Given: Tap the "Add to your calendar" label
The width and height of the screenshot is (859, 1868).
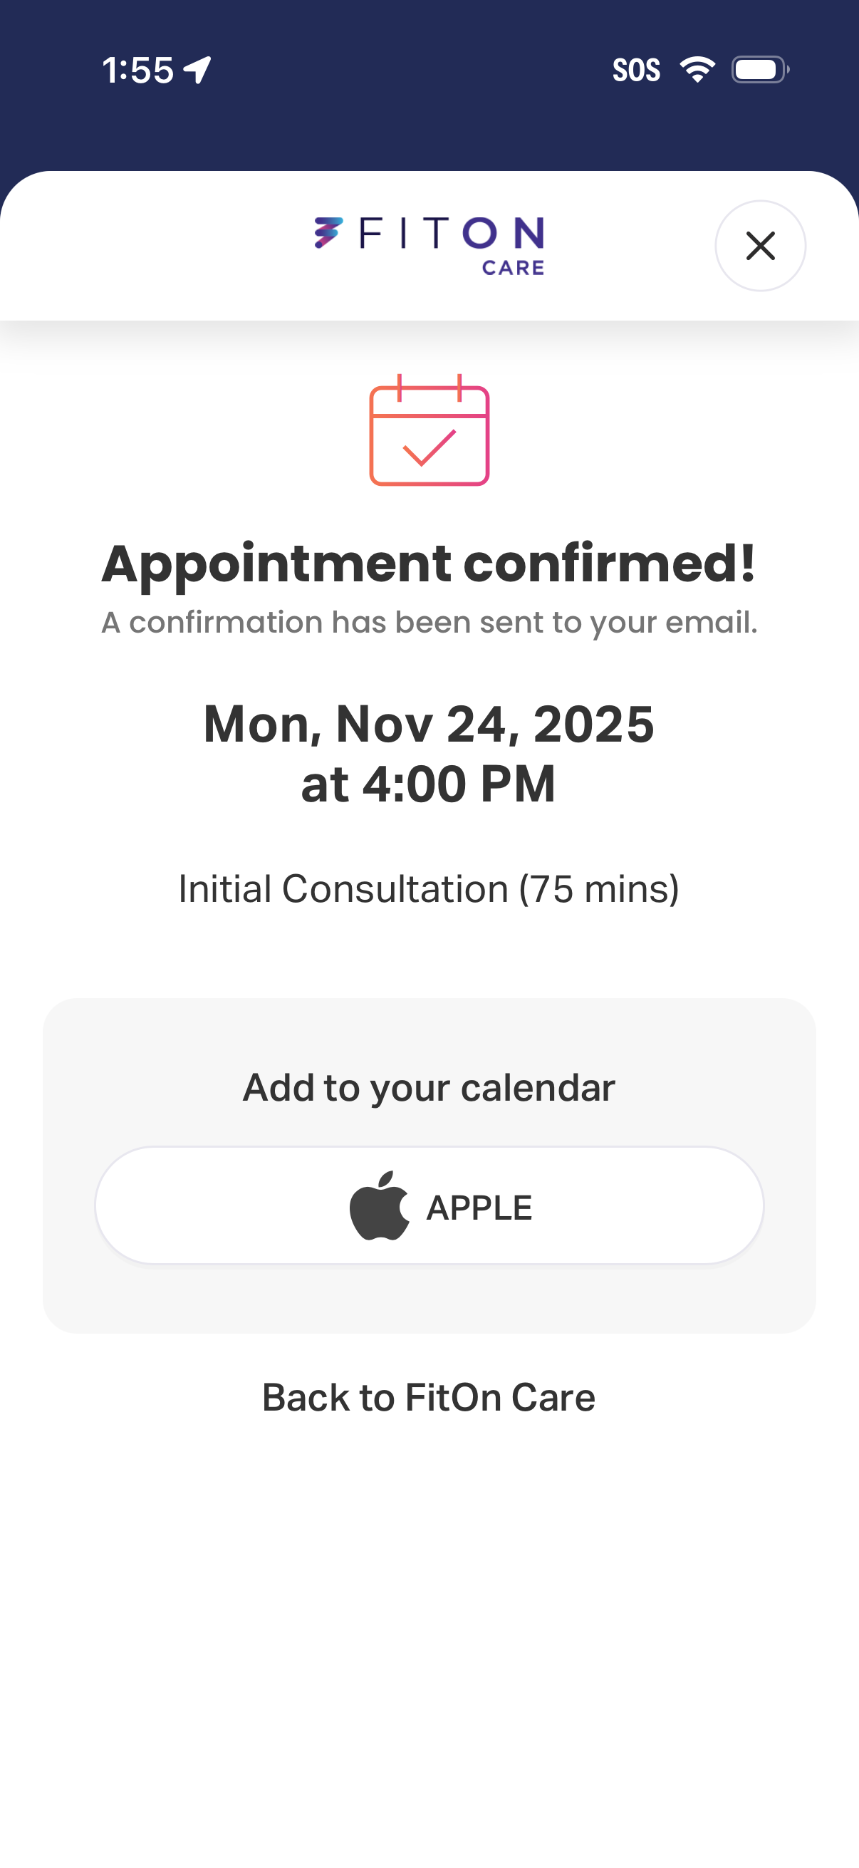Looking at the screenshot, I should tap(429, 1088).
